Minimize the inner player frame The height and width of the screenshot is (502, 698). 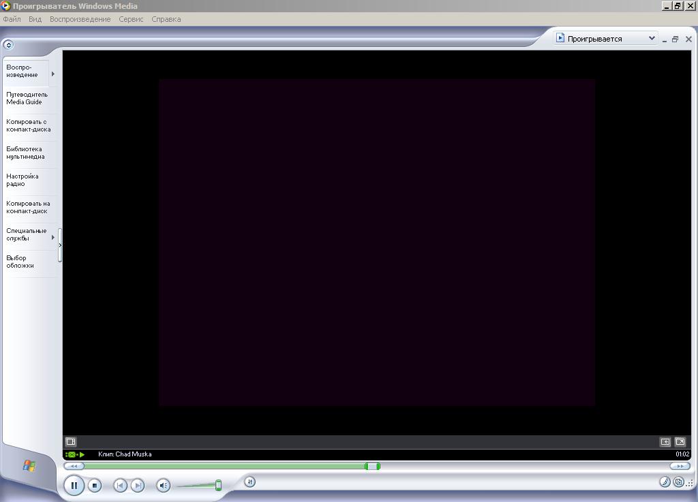[665, 40]
